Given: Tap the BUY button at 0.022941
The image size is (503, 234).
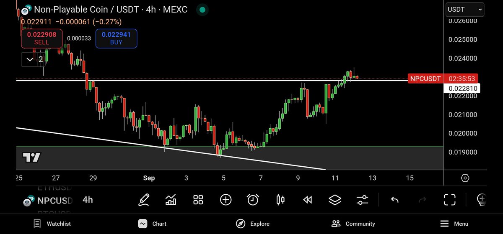Looking at the screenshot, I should tap(116, 38).
